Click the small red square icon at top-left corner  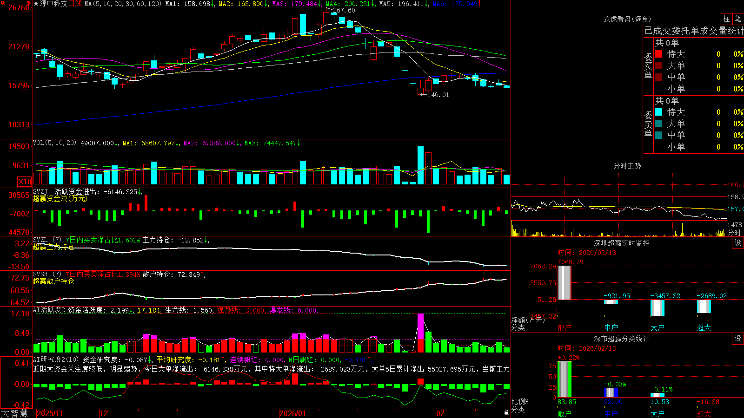click(2, 3)
